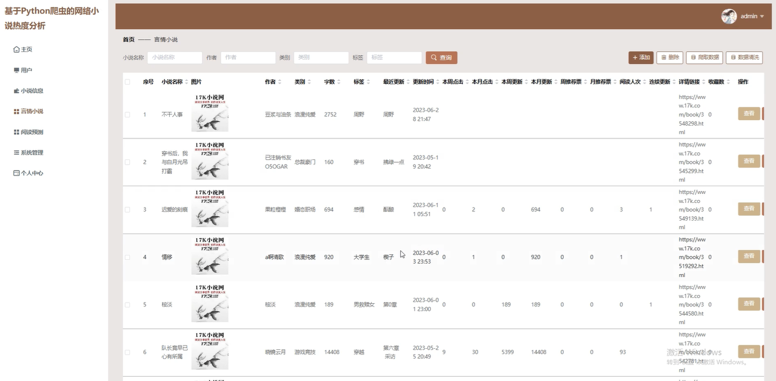
Task: Toggle the select-all checkbox in table header
Action: 127,82
